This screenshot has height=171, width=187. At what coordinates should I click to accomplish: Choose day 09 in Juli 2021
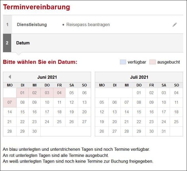click(151, 103)
